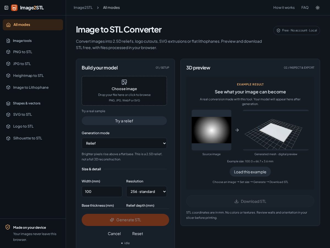Click the Download STL button

click(x=250, y=201)
